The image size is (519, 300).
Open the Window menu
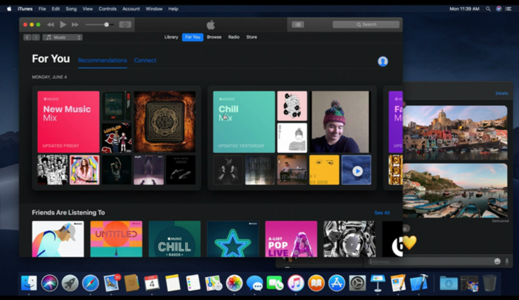tap(154, 9)
